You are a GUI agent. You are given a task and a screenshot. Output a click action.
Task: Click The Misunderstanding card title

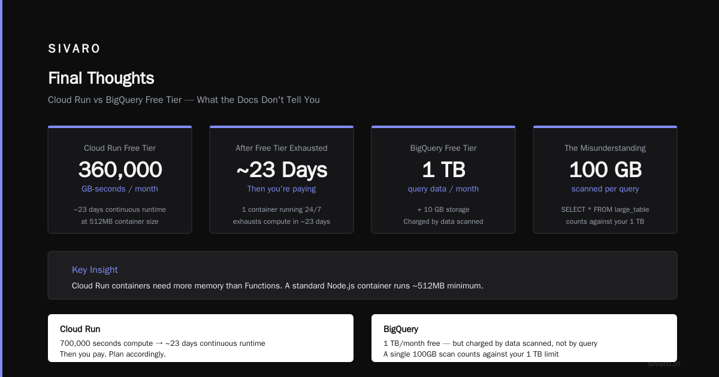tap(605, 148)
